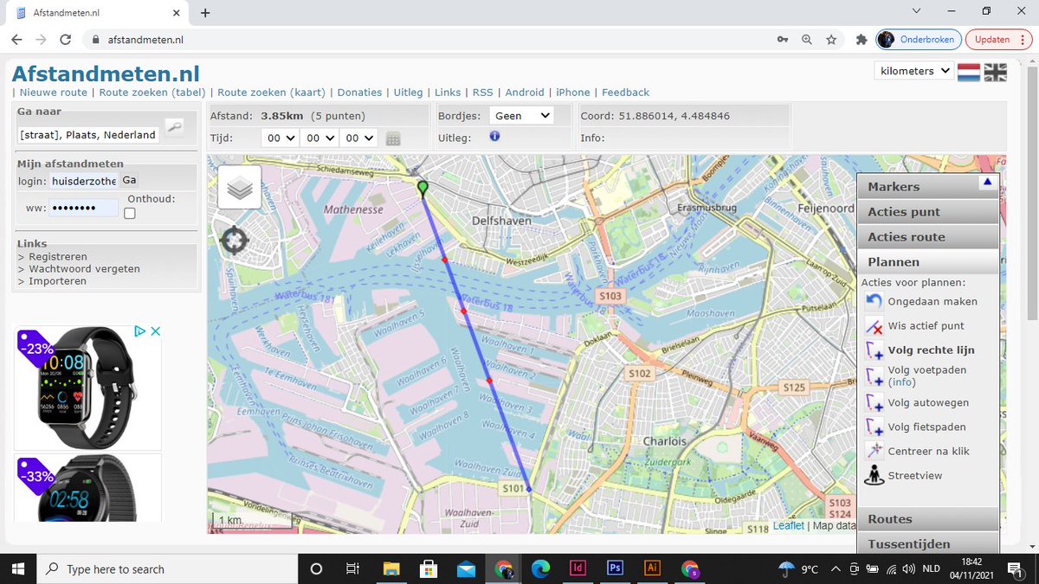Click the green start marker on the route
The height and width of the screenshot is (584, 1039).
coord(423,189)
